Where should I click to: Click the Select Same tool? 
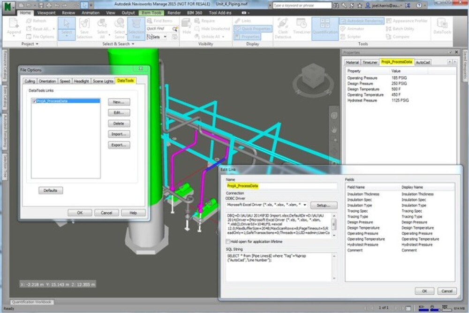[119, 29]
